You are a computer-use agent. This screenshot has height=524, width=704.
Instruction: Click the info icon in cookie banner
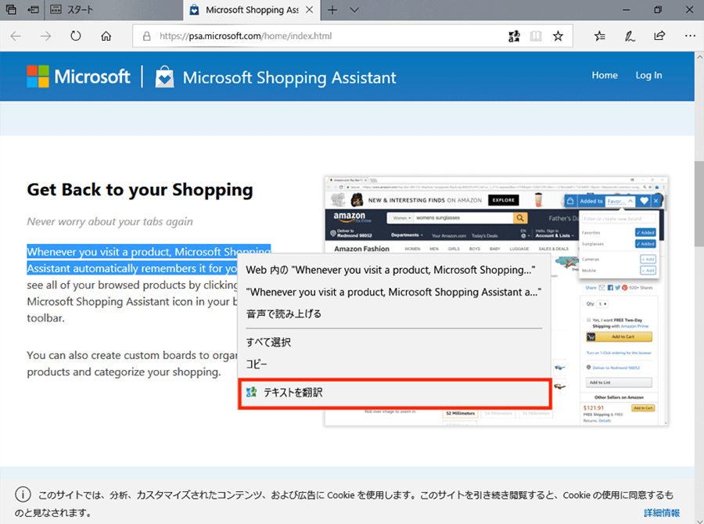(23, 494)
